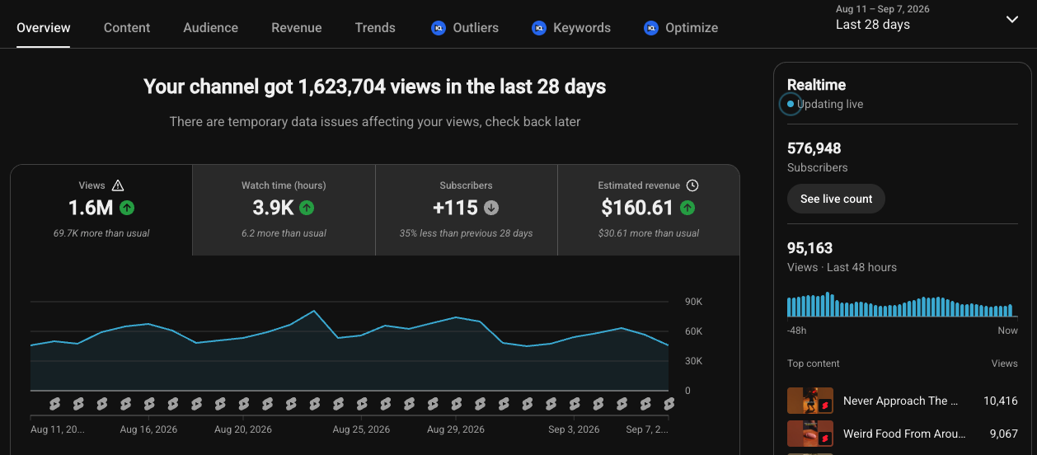Switch to the Content tab
This screenshot has width=1037, height=455.
(127, 27)
